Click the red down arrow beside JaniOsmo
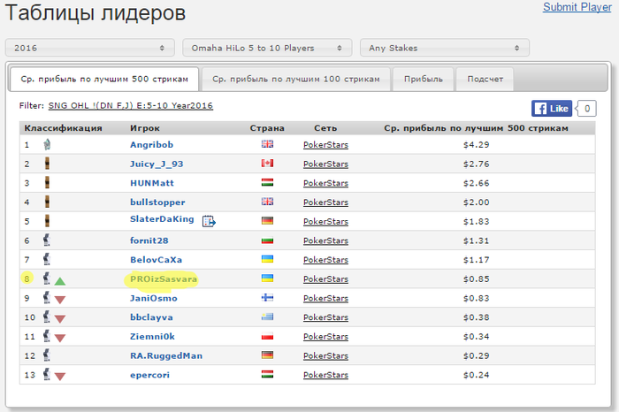The image size is (619, 412). (x=60, y=300)
